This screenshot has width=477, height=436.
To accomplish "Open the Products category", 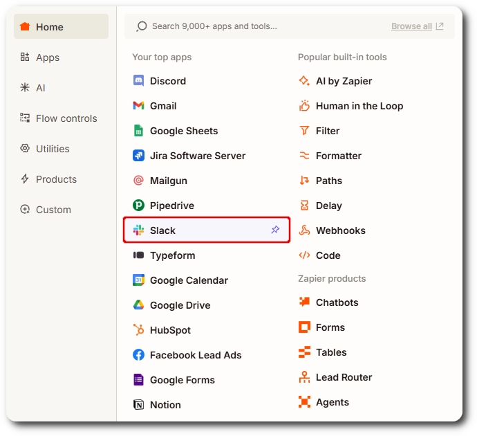I will click(x=61, y=179).
